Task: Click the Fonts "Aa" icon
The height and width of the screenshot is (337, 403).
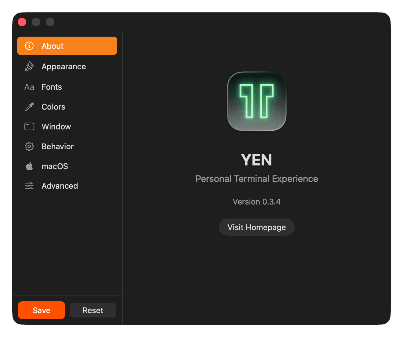Action: point(29,87)
